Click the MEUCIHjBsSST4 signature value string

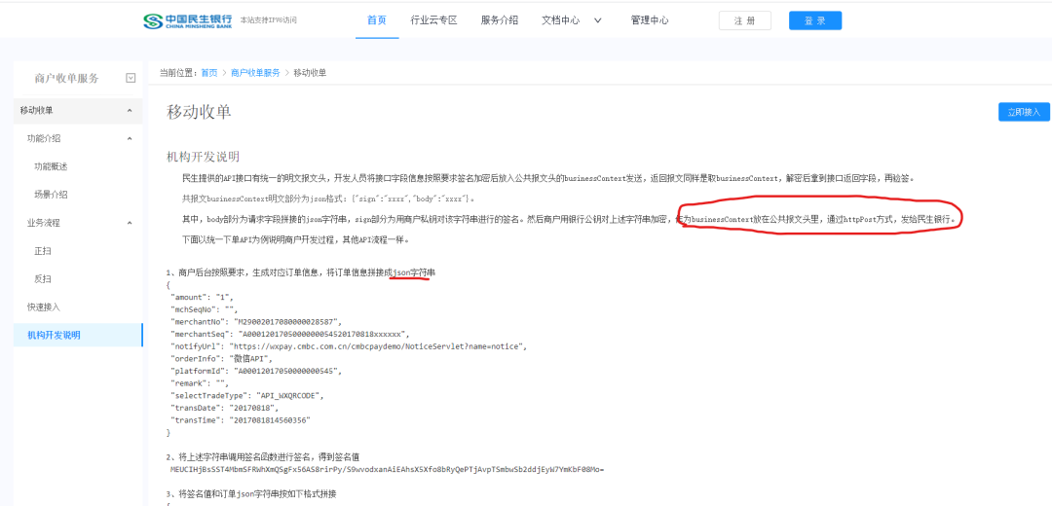coord(387,469)
